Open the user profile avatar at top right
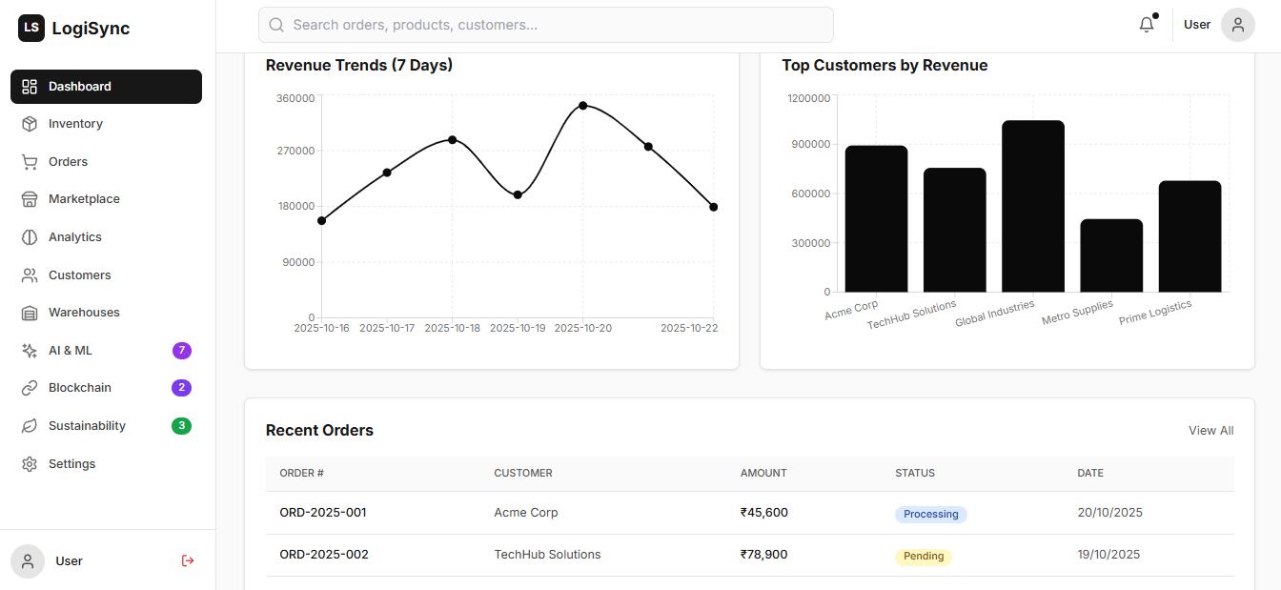The image size is (1281, 590). (1237, 25)
